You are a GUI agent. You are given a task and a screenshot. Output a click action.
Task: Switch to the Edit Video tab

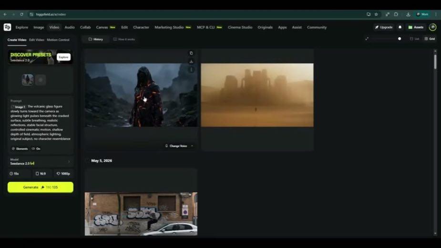37,40
